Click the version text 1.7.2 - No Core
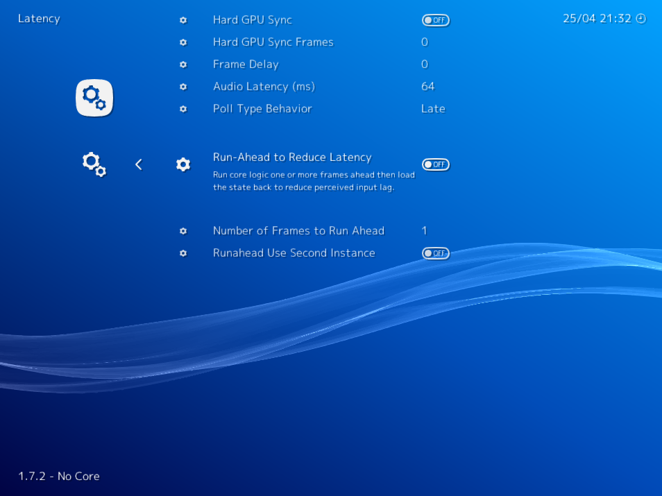The image size is (662, 496). click(x=59, y=476)
